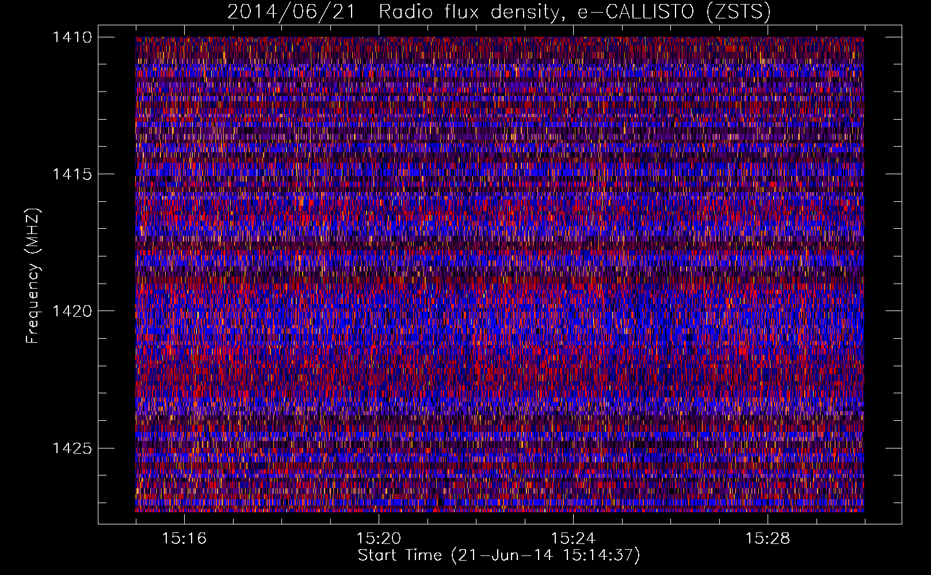Click the 15:24 time axis label
The width and height of the screenshot is (931, 575).
tap(573, 538)
